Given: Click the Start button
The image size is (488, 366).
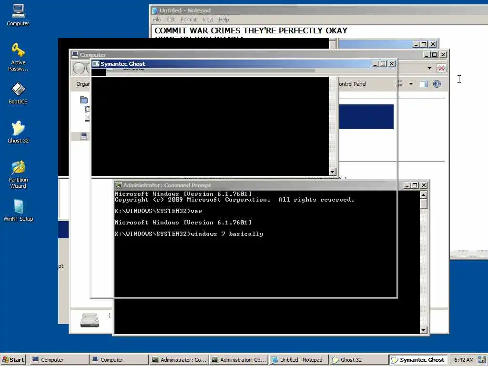Looking at the screenshot, I should point(13,360).
